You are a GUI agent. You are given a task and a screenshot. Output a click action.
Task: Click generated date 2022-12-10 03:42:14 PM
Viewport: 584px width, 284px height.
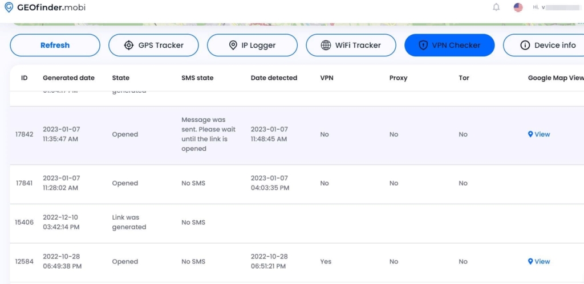pyautogui.click(x=62, y=223)
